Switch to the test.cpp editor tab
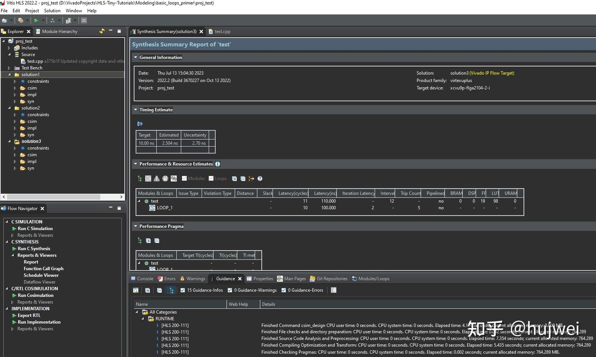The width and height of the screenshot is (596, 357). point(222,31)
